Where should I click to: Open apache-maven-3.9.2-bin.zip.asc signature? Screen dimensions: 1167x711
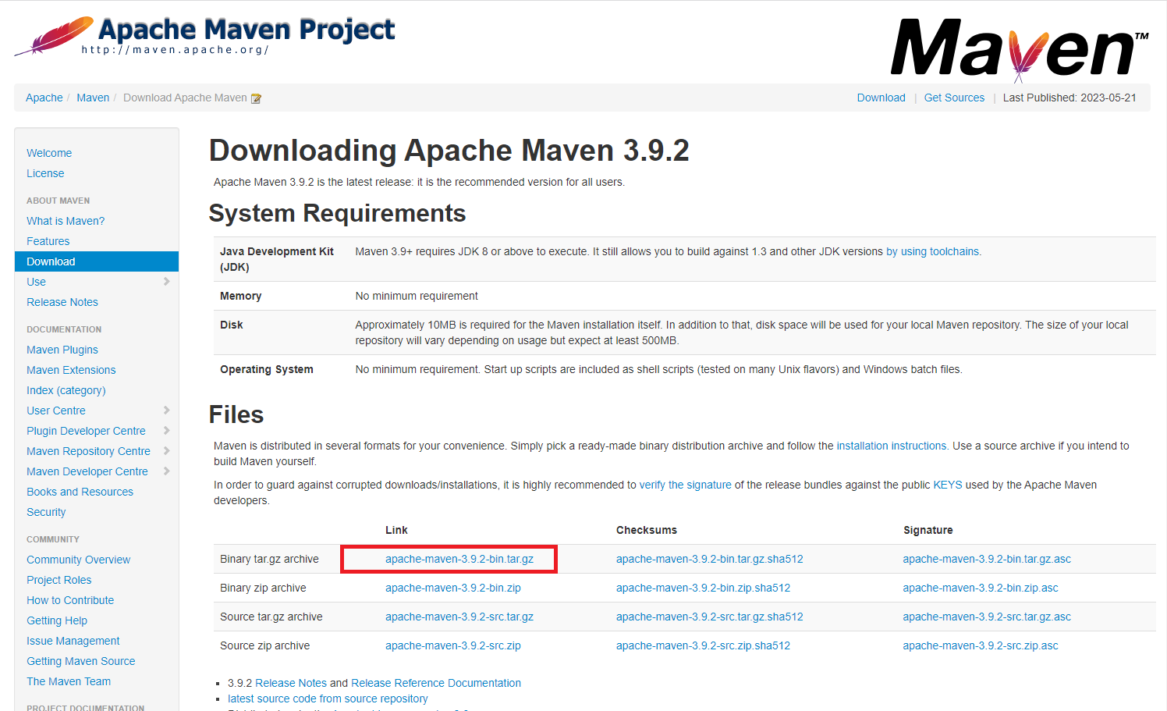pos(981,588)
